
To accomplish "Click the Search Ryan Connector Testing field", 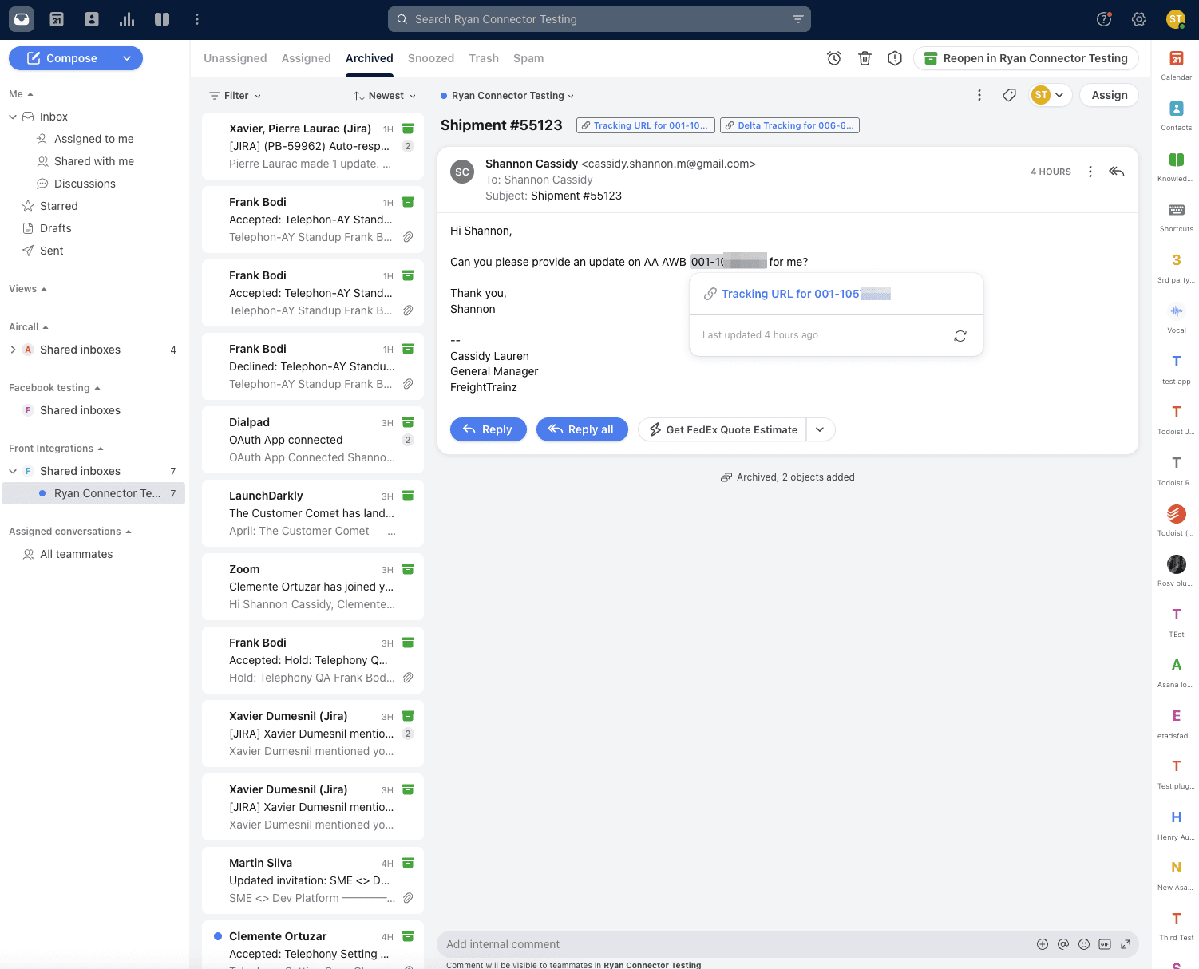I will 599,19.
